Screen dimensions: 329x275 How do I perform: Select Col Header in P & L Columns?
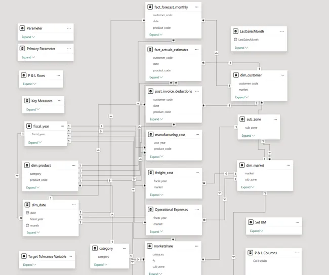(x=260, y=261)
